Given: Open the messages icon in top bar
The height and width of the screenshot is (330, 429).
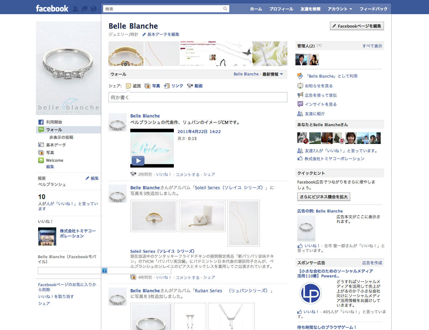Looking at the screenshot, I should click(x=85, y=9).
